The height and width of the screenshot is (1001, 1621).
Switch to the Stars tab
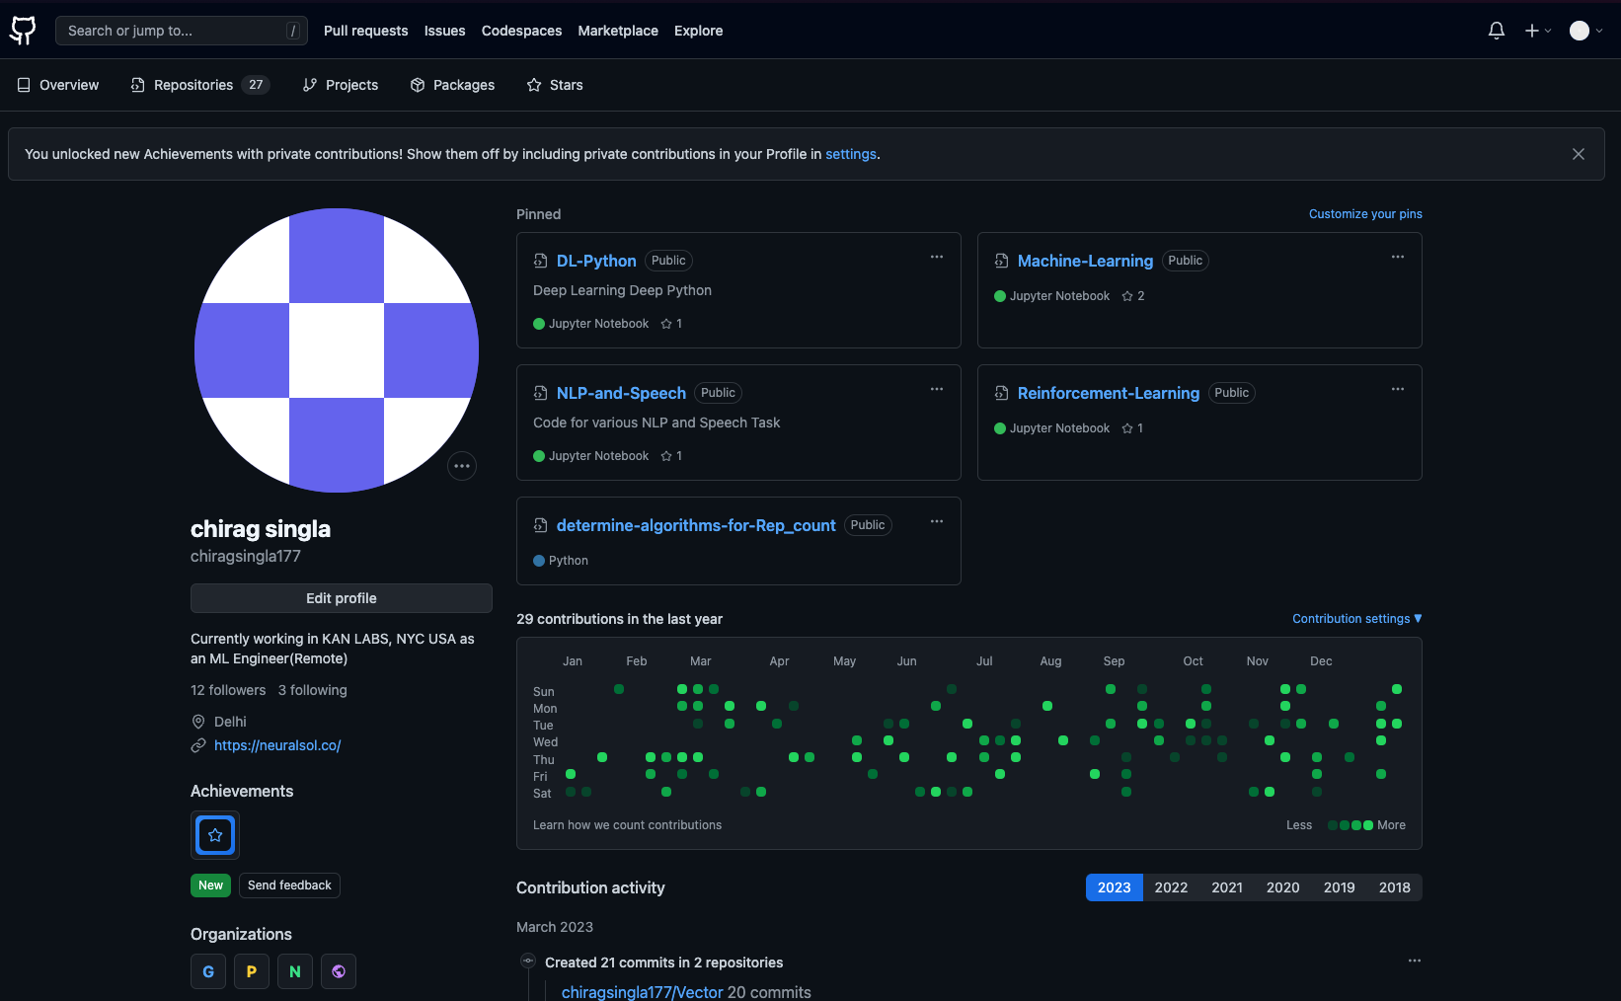pyautogui.click(x=555, y=85)
